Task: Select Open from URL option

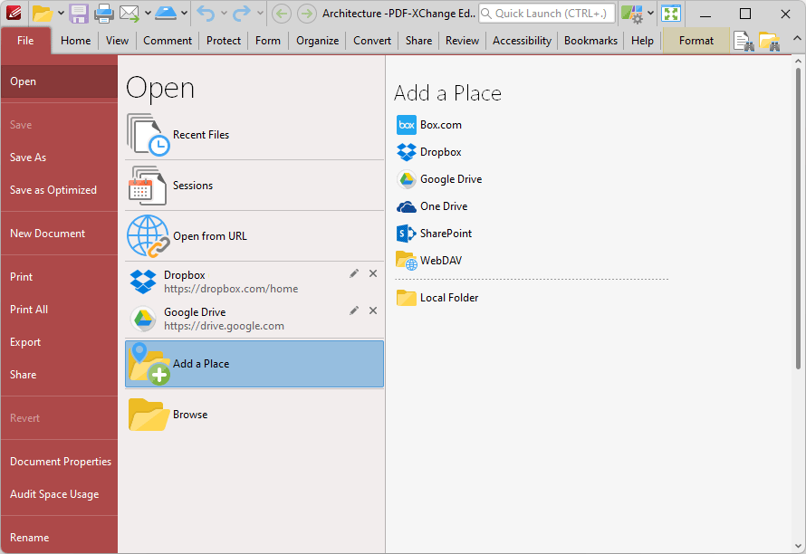Action: (254, 236)
